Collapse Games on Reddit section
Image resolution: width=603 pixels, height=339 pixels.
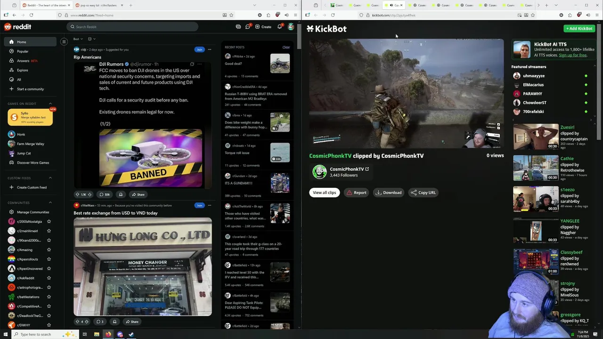point(50,104)
